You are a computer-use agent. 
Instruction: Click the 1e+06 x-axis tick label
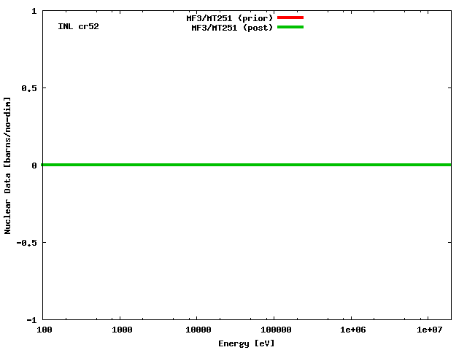pyautogui.click(x=352, y=330)
